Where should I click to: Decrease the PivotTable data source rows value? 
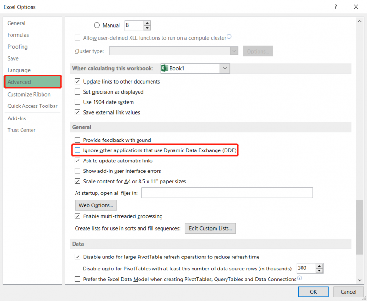(319, 270)
